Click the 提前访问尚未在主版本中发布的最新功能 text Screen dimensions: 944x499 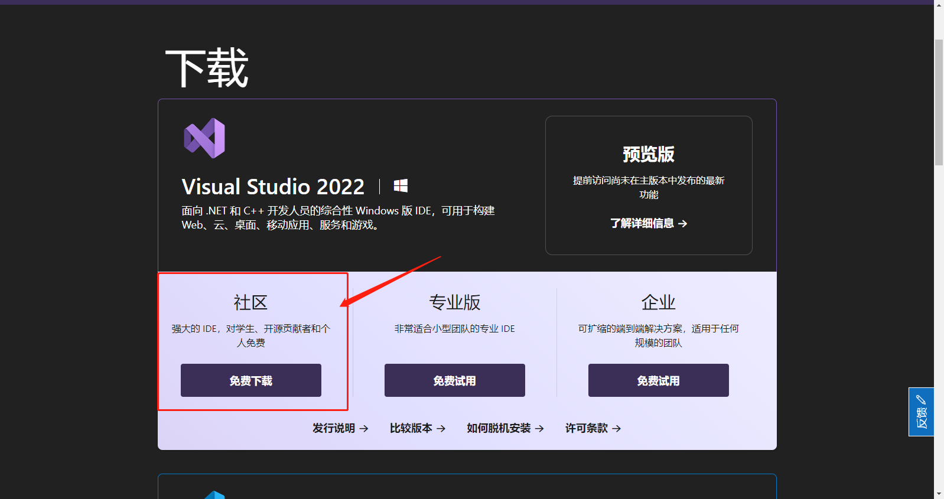[x=649, y=187]
